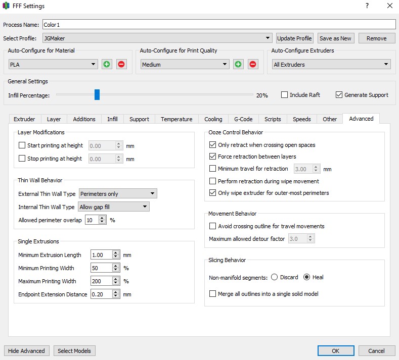
Task: Add a print quality preset with the green plus
Action: click(238, 64)
